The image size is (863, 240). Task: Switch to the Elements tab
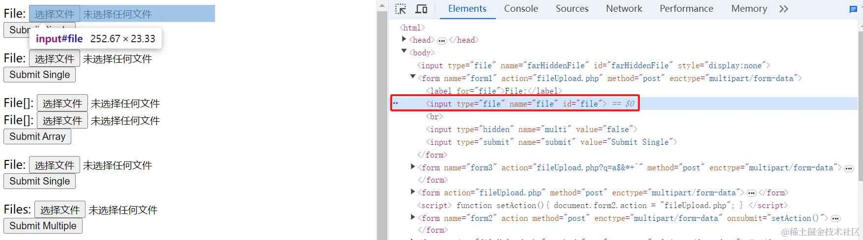(467, 9)
